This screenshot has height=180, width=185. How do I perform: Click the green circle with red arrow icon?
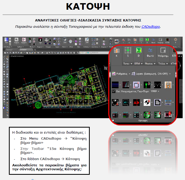[x=147, y=115]
